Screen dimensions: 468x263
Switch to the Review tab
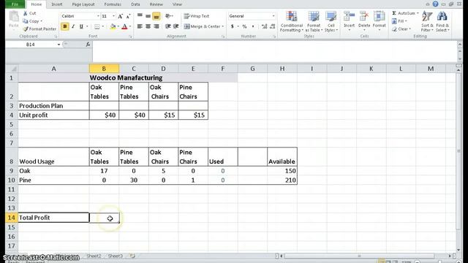[x=156, y=4]
